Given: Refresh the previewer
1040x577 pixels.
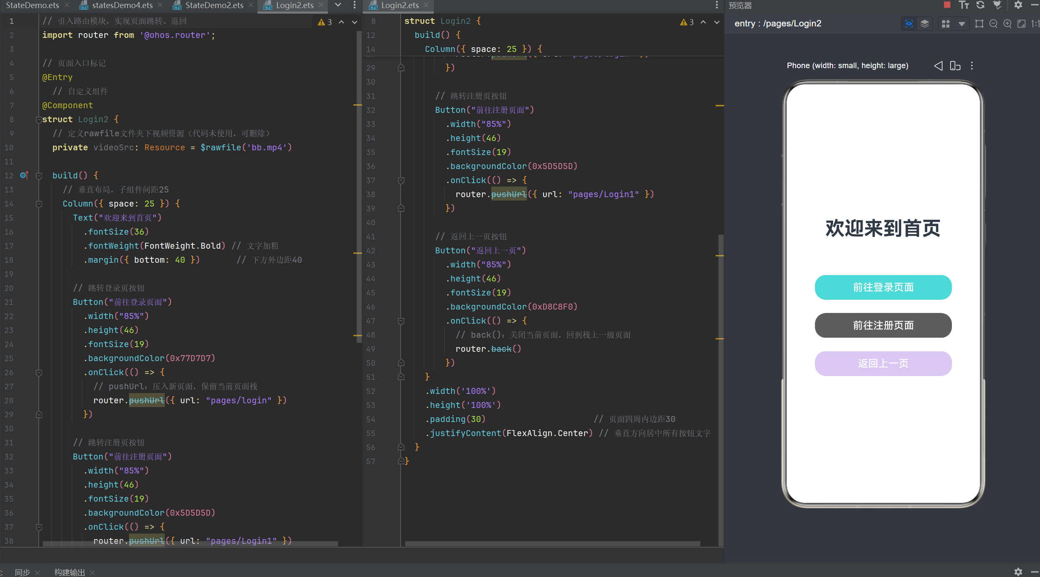Looking at the screenshot, I should coord(980,5).
